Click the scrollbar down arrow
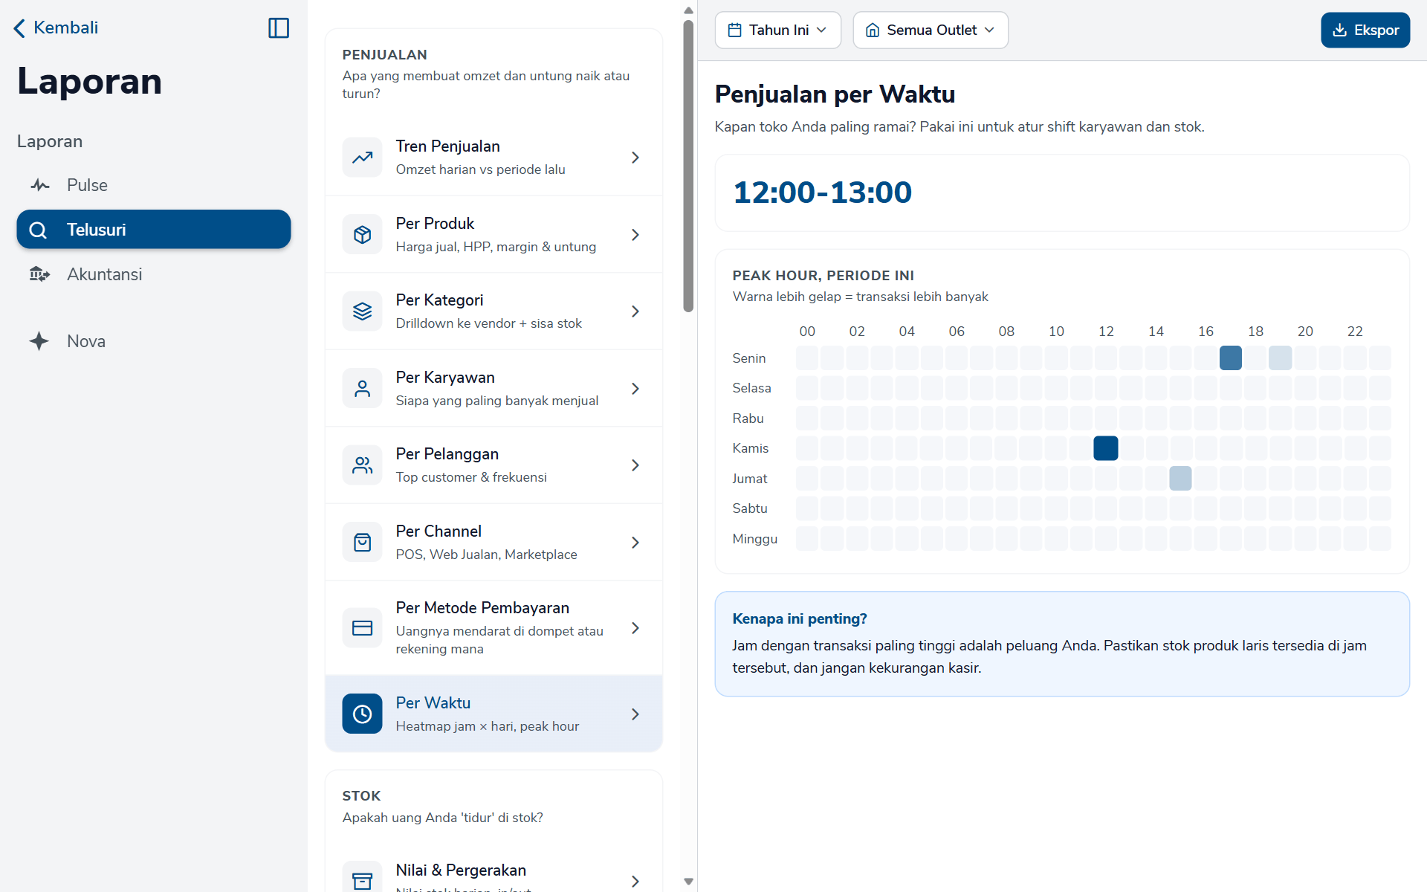The image size is (1427, 892). 688,882
